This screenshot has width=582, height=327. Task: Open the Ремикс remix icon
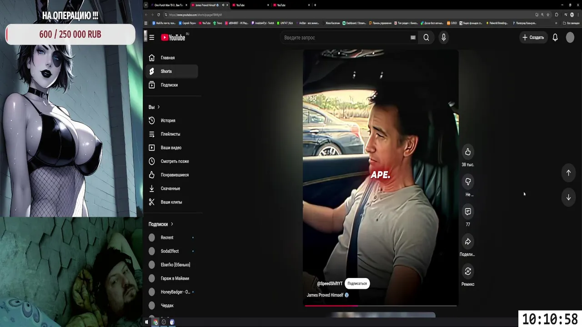click(468, 272)
